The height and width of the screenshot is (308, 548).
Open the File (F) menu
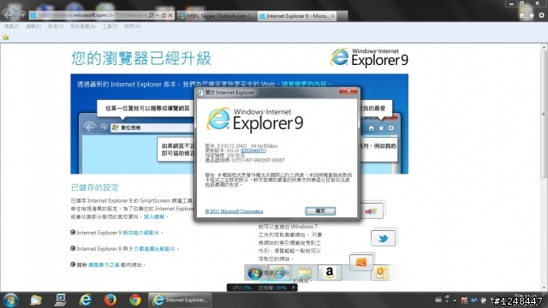click(11, 27)
